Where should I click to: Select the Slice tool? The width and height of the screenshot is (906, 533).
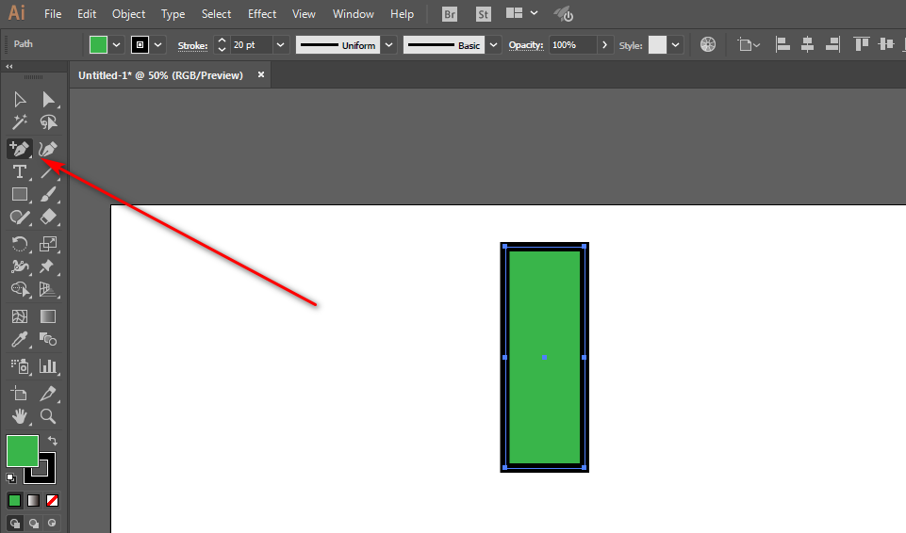coord(48,394)
